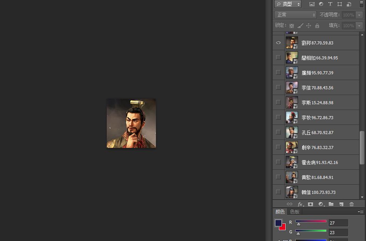Open the fx layer style menu
Image resolution: width=366 pixels, height=241 pixels.
[301, 204]
